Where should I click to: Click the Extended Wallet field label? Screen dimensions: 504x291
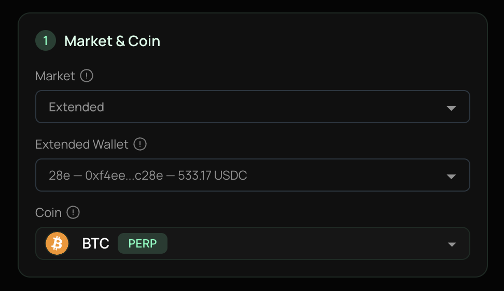click(81, 144)
